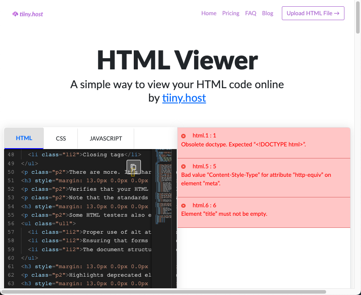Click h3 style code on line 61
361x295 pixels.
(85, 267)
